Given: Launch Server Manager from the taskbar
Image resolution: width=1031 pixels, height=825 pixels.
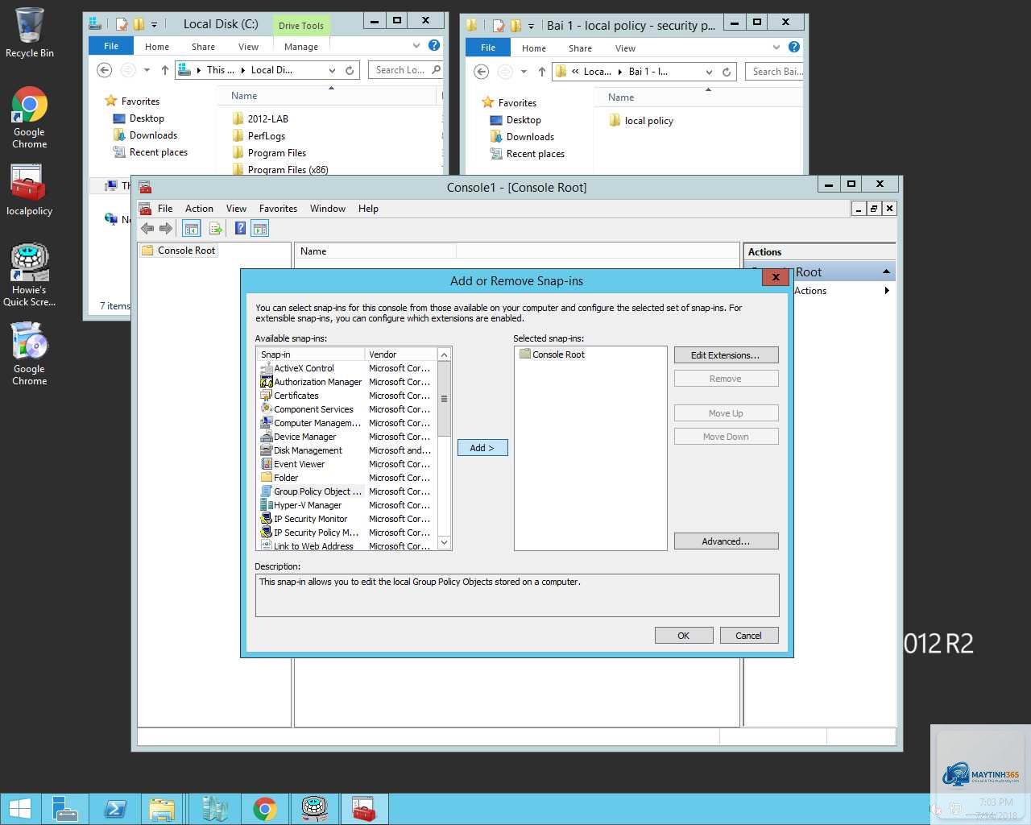Looking at the screenshot, I should pyautogui.click(x=64, y=809).
